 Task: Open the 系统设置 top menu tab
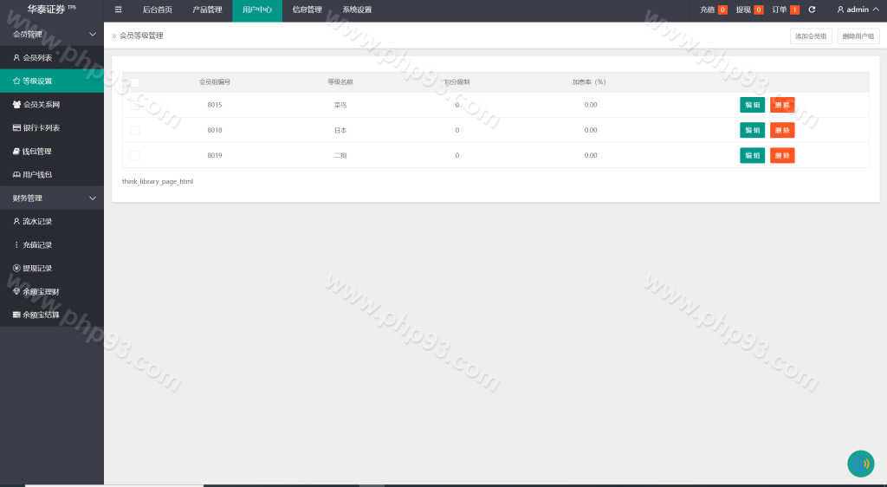[357, 10]
